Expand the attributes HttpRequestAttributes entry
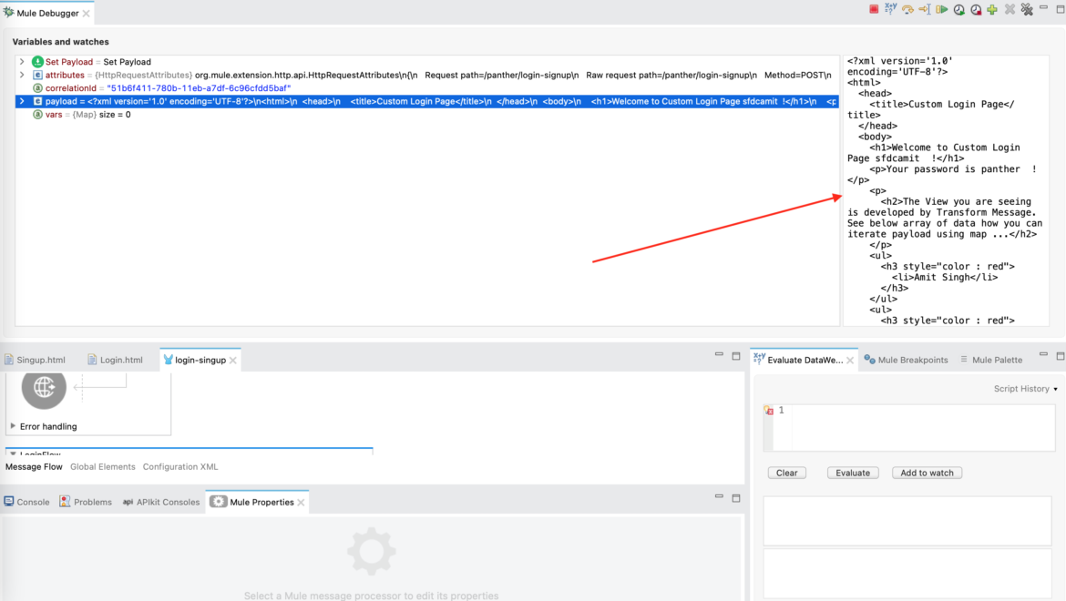This screenshot has width=1066, height=601. tap(22, 75)
